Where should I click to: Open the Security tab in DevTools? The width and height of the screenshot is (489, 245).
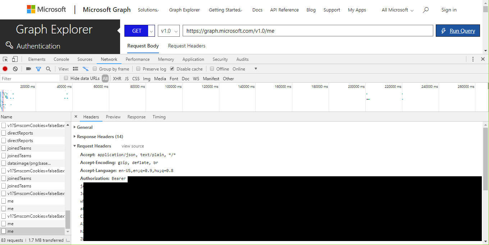pyautogui.click(x=220, y=59)
